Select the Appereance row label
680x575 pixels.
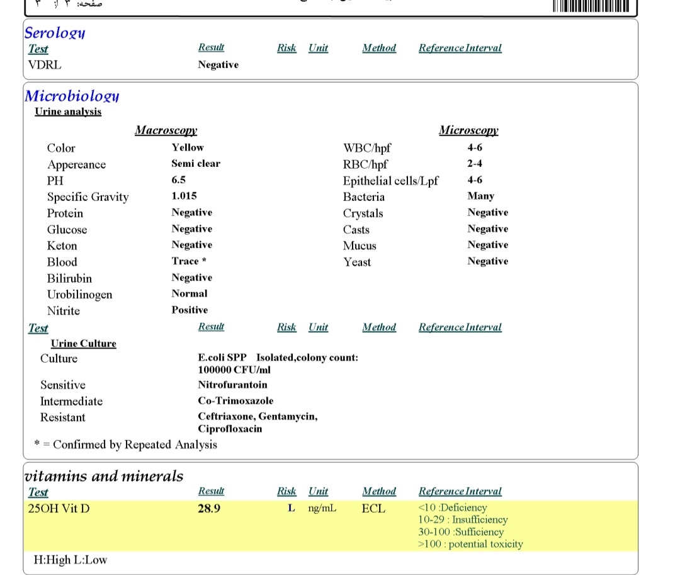coord(77,165)
